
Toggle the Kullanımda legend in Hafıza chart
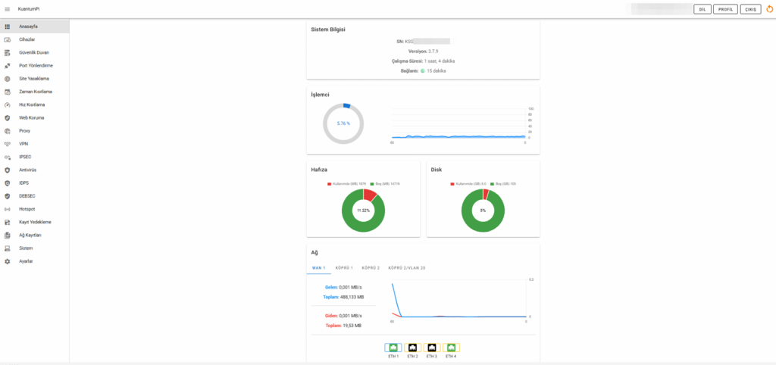pos(346,183)
